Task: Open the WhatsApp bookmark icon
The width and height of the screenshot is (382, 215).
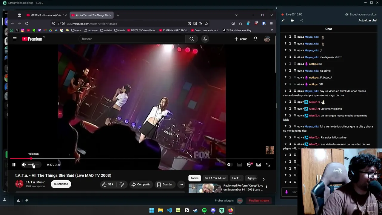Action: [12, 30]
